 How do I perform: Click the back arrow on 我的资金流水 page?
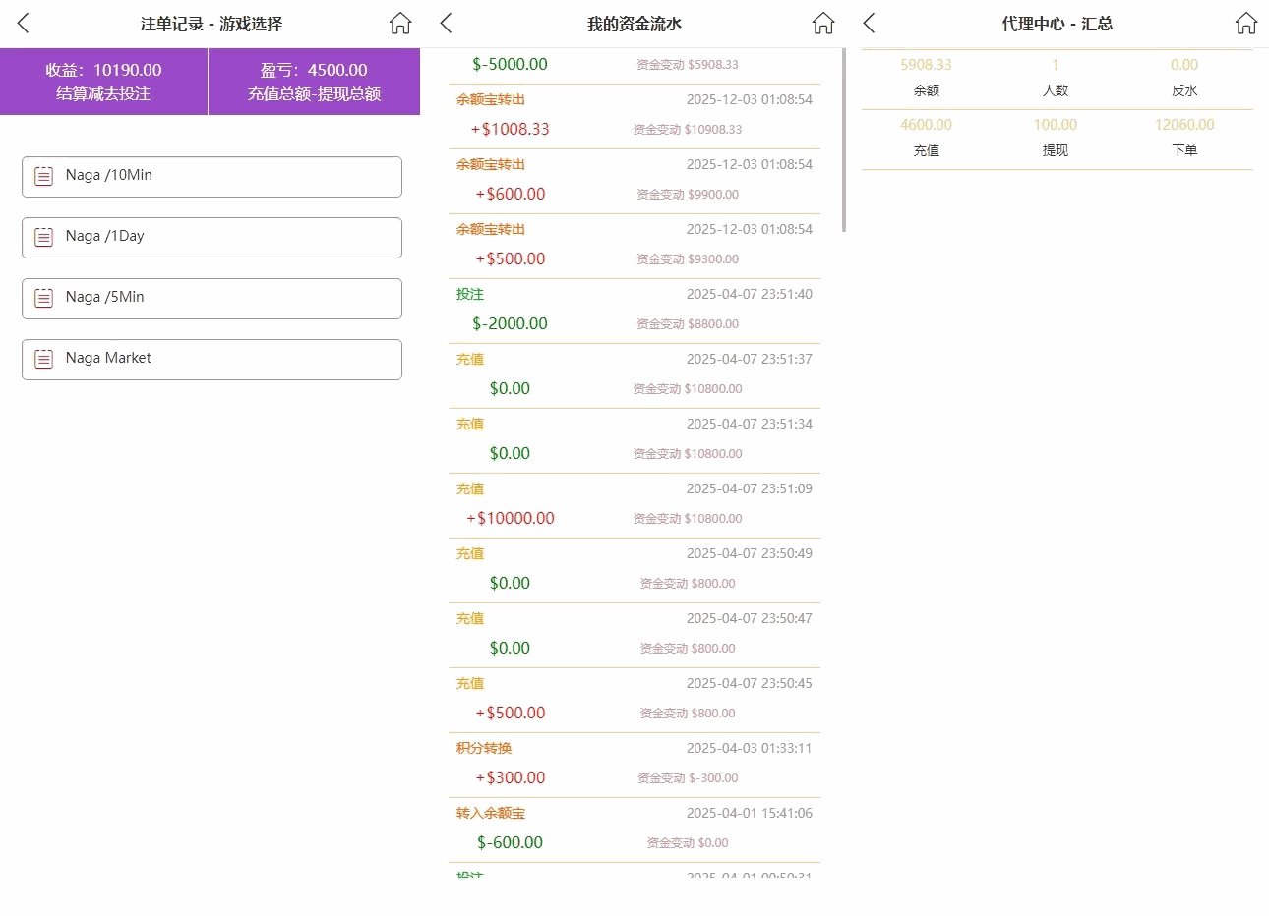[x=445, y=22]
